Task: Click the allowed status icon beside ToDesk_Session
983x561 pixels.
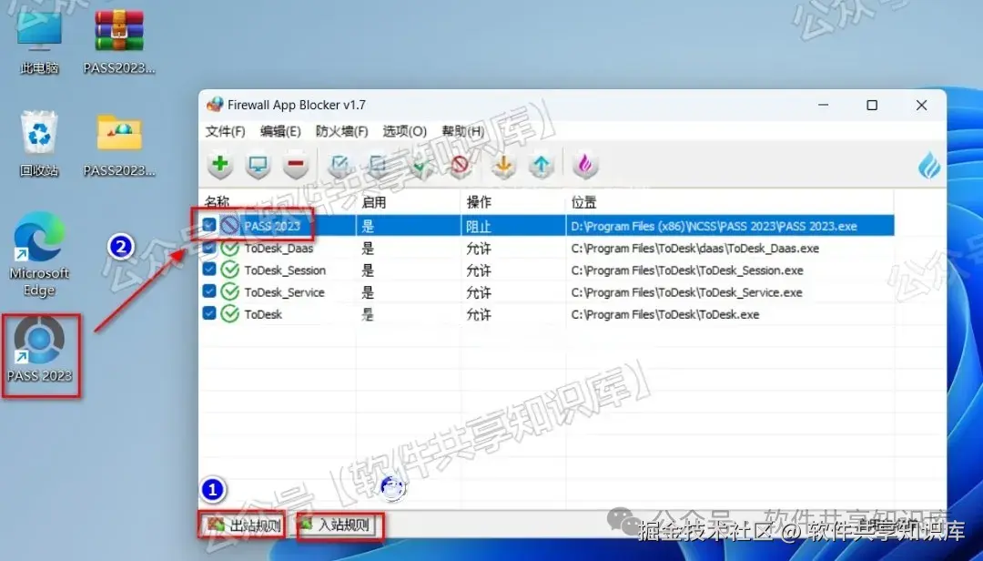Action: 230,270
